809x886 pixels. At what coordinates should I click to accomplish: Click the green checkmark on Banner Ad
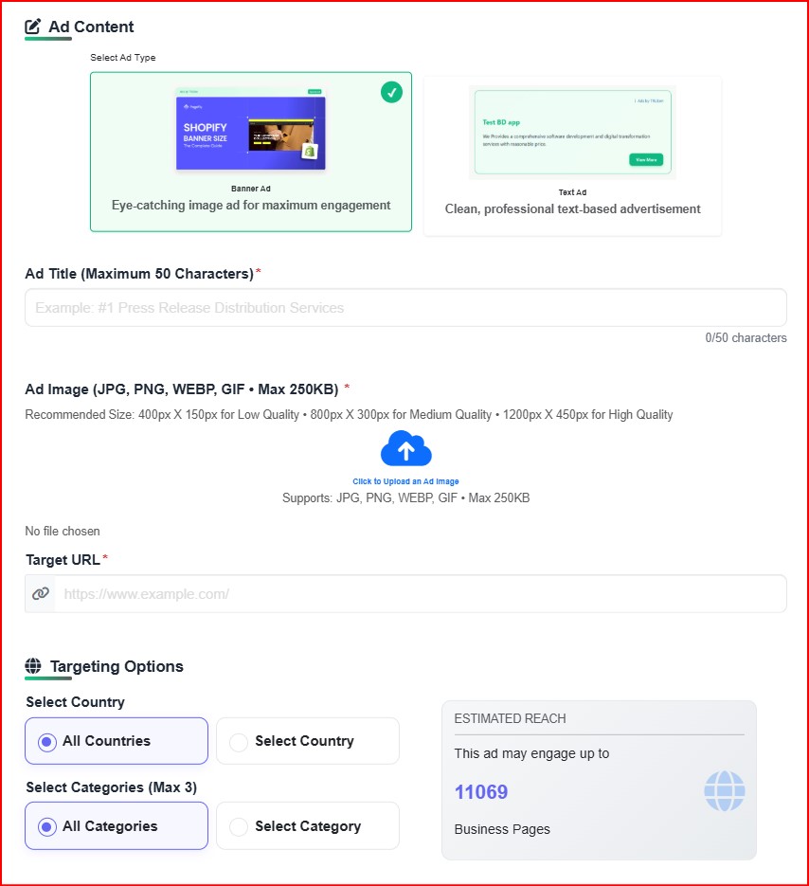(391, 93)
